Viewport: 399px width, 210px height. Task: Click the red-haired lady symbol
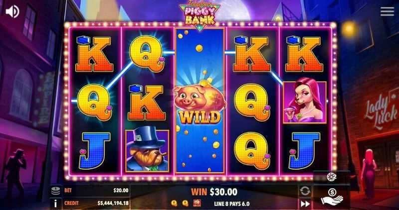[x=305, y=103]
